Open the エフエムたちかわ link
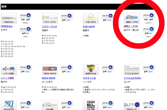Viewport: 167px width, 110px height. pos(132,78)
